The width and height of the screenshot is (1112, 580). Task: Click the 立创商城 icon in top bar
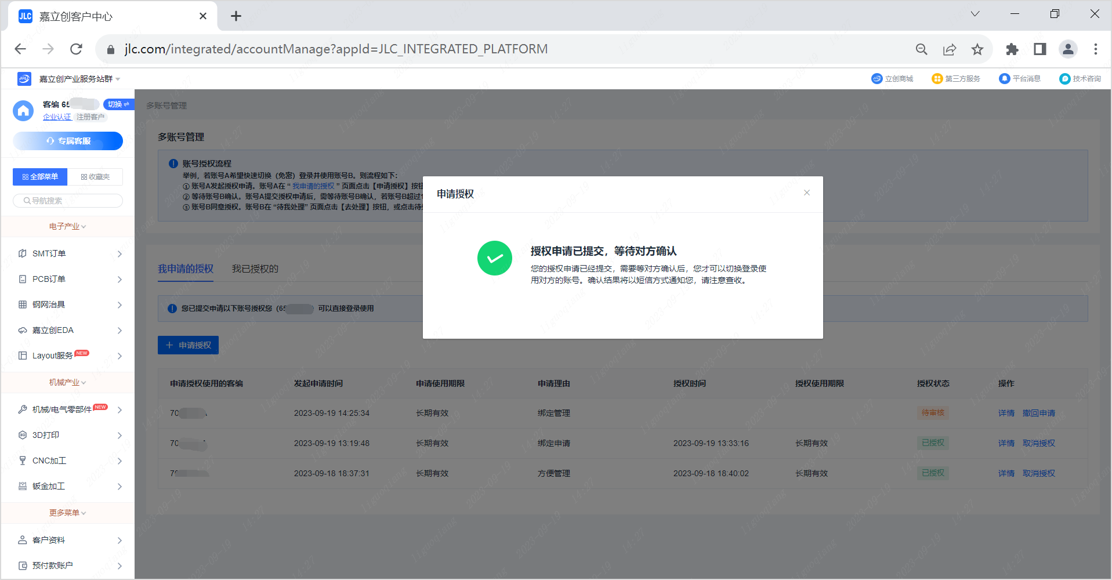[876, 79]
